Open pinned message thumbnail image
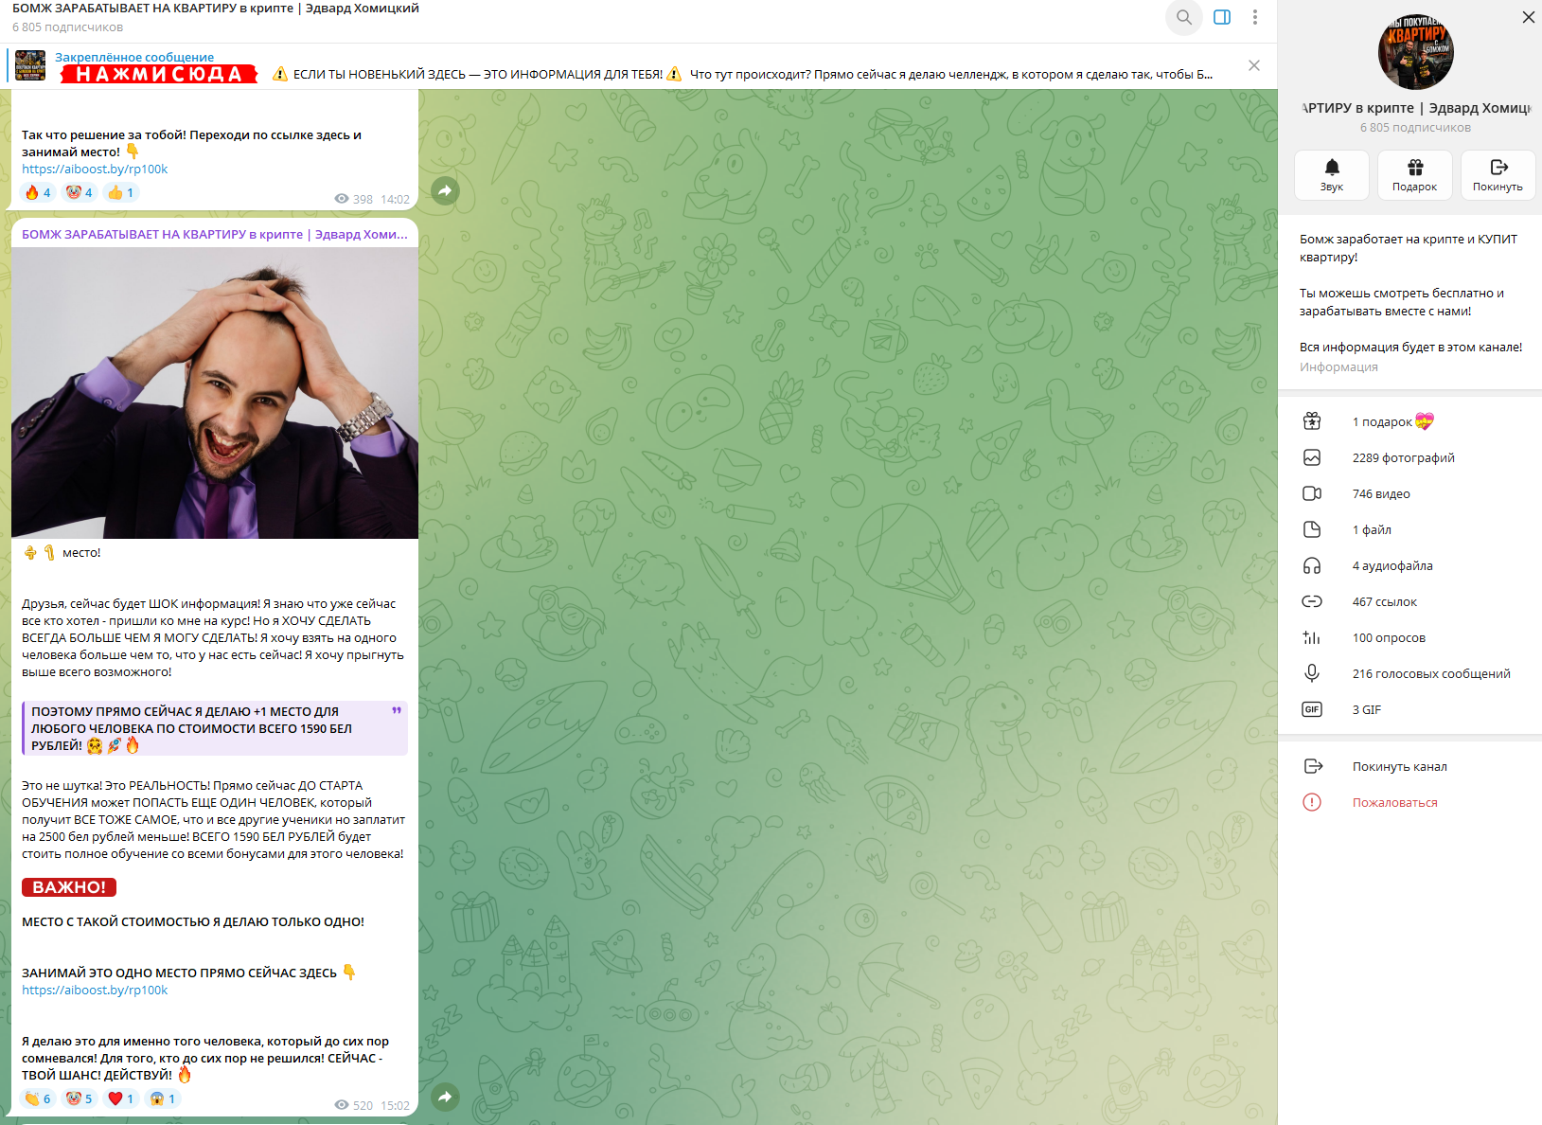The image size is (1542, 1125). click(30, 65)
